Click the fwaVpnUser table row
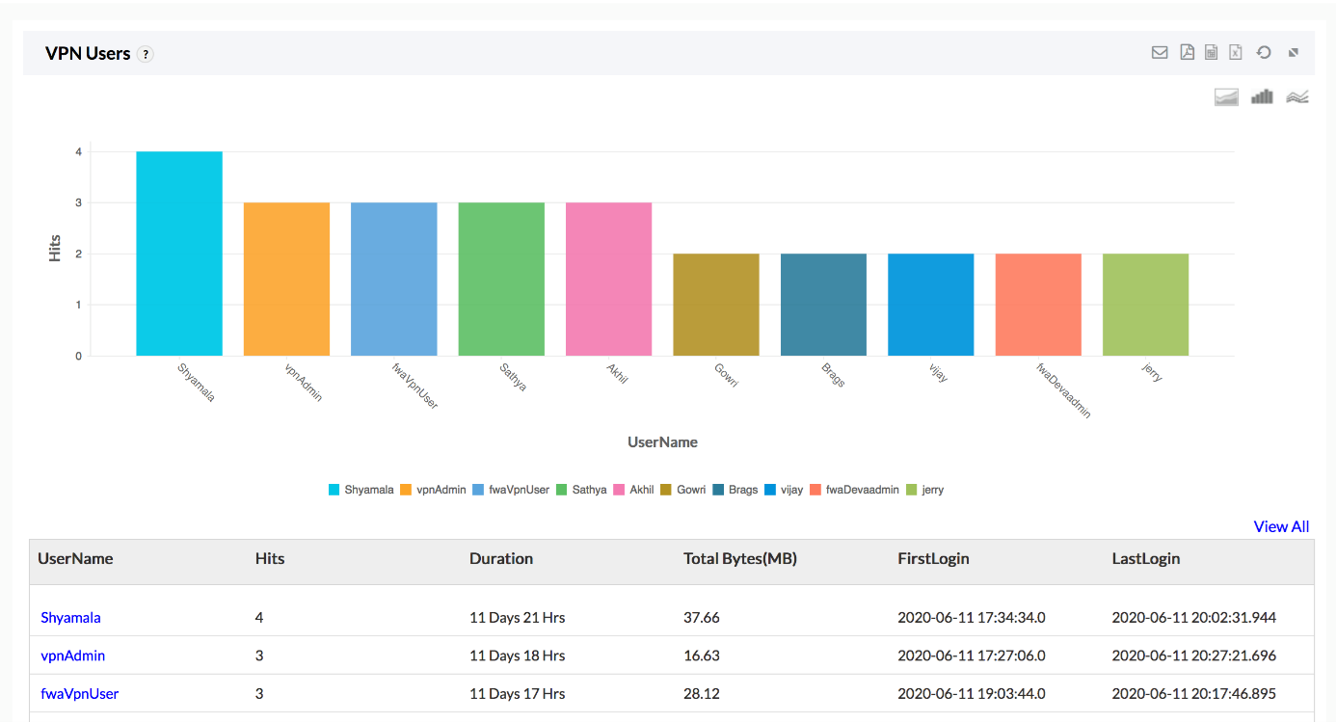The image size is (1336, 722). point(80,693)
